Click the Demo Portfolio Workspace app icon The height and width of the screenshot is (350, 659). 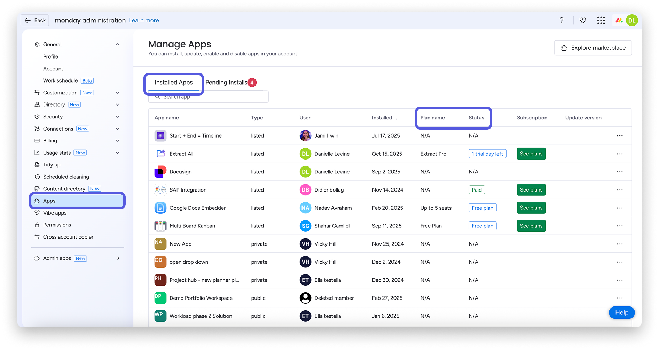160,298
